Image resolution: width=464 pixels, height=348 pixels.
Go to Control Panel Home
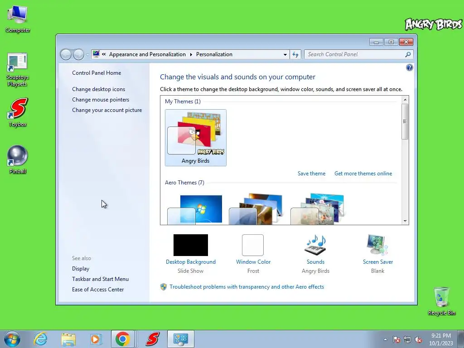(x=97, y=73)
